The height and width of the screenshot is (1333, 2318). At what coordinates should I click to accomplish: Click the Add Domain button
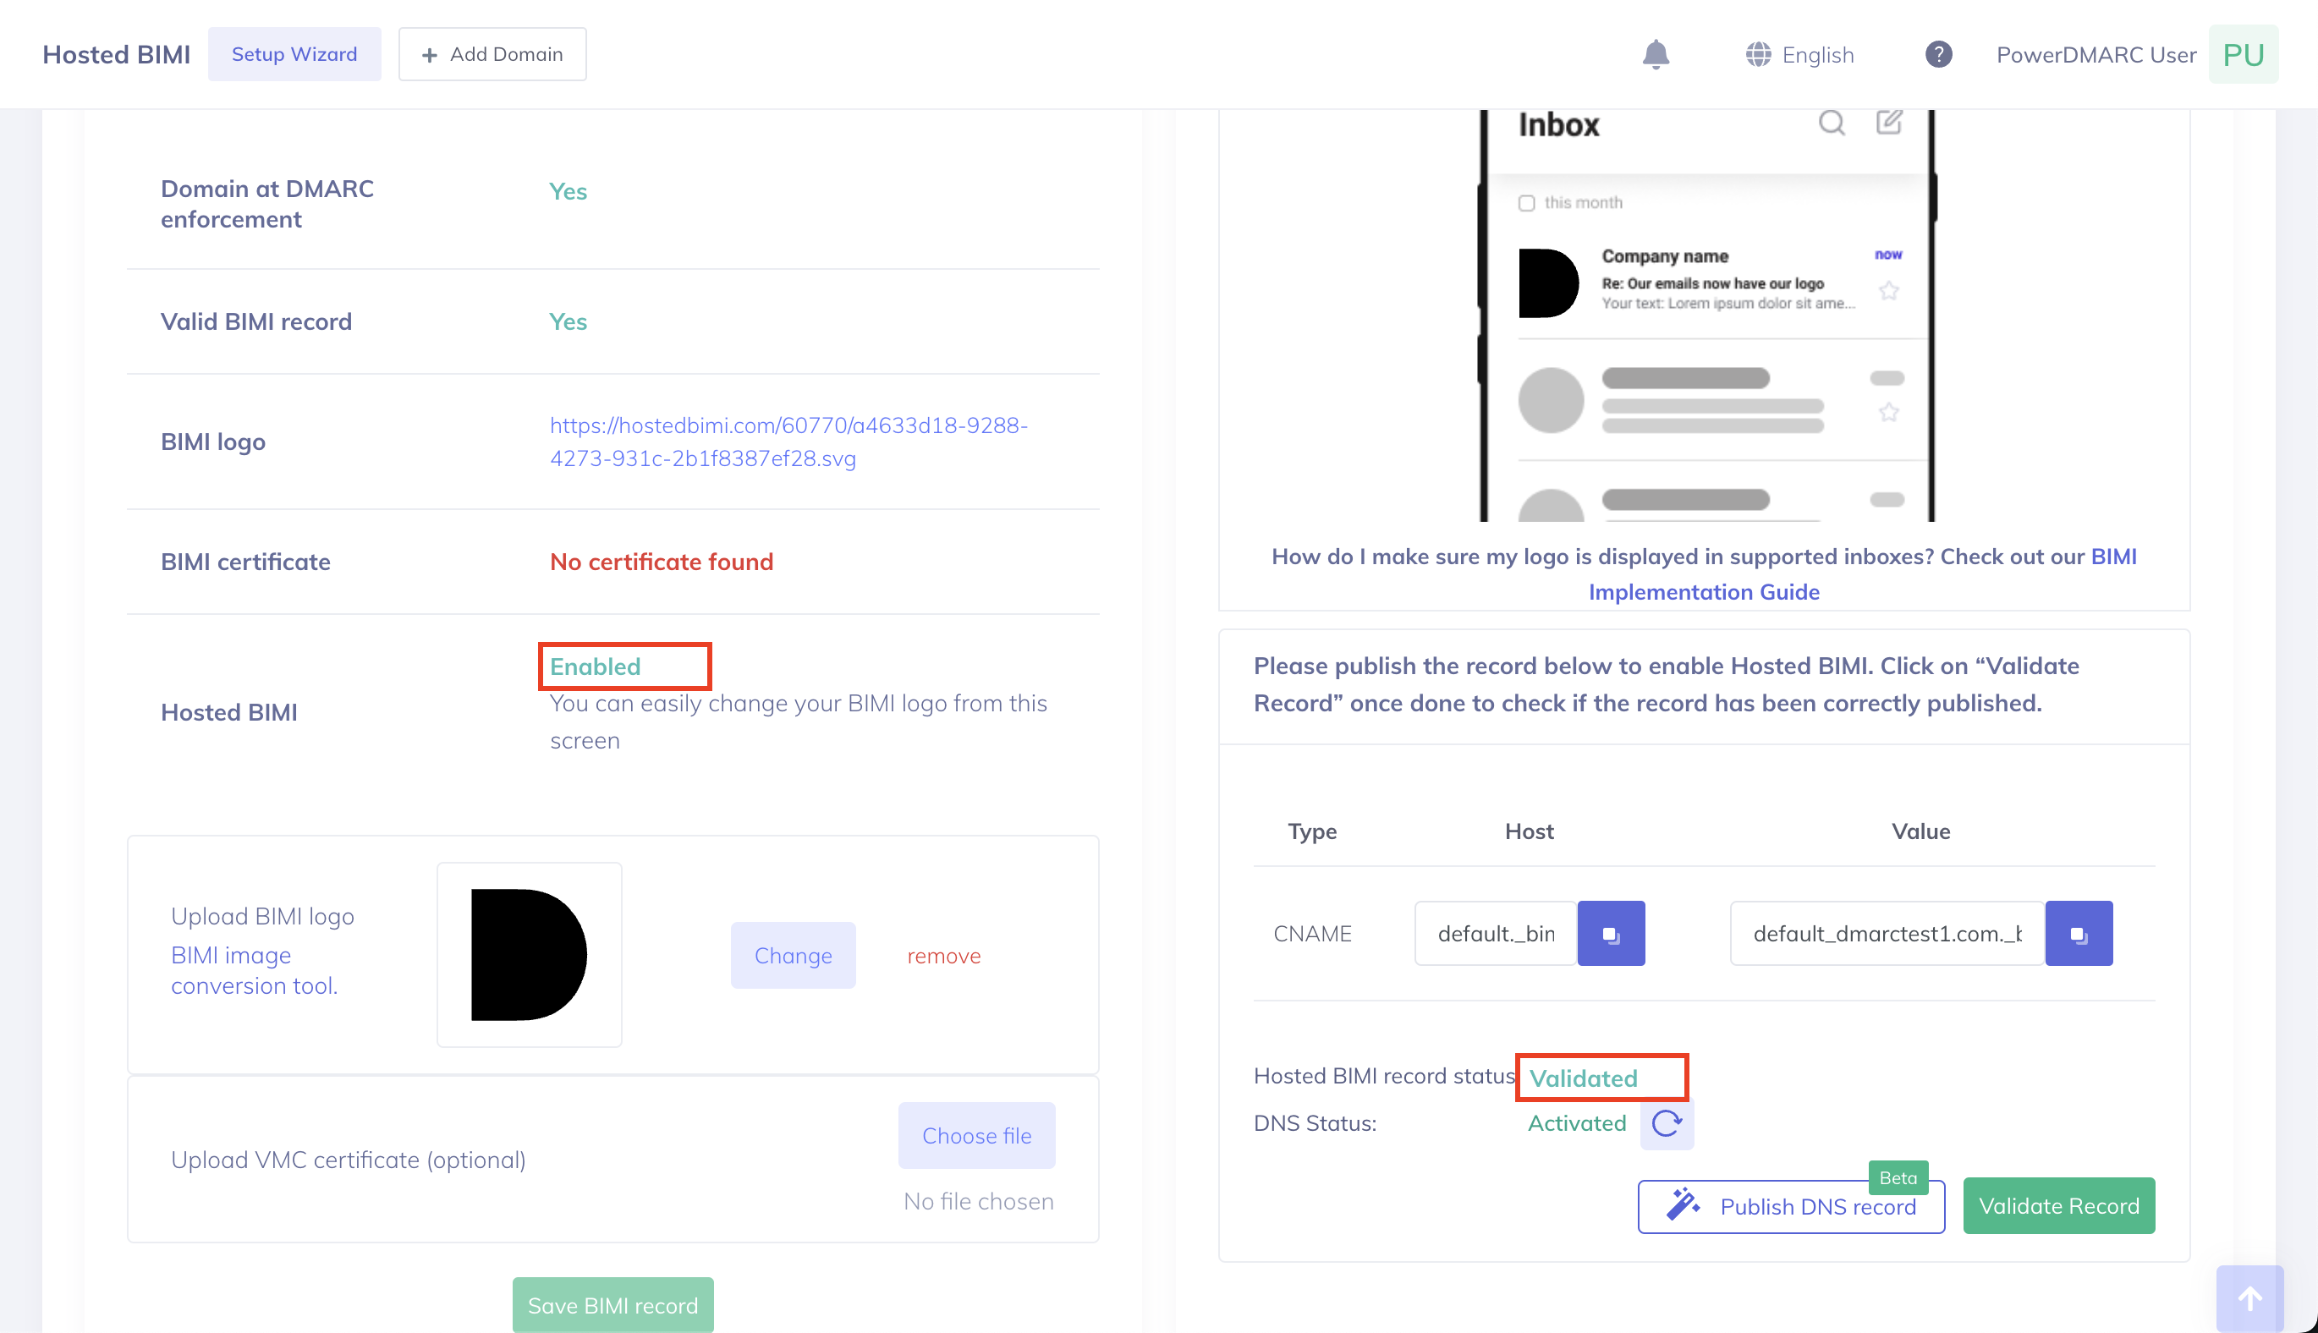pyautogui.click(x=492, y=54)
